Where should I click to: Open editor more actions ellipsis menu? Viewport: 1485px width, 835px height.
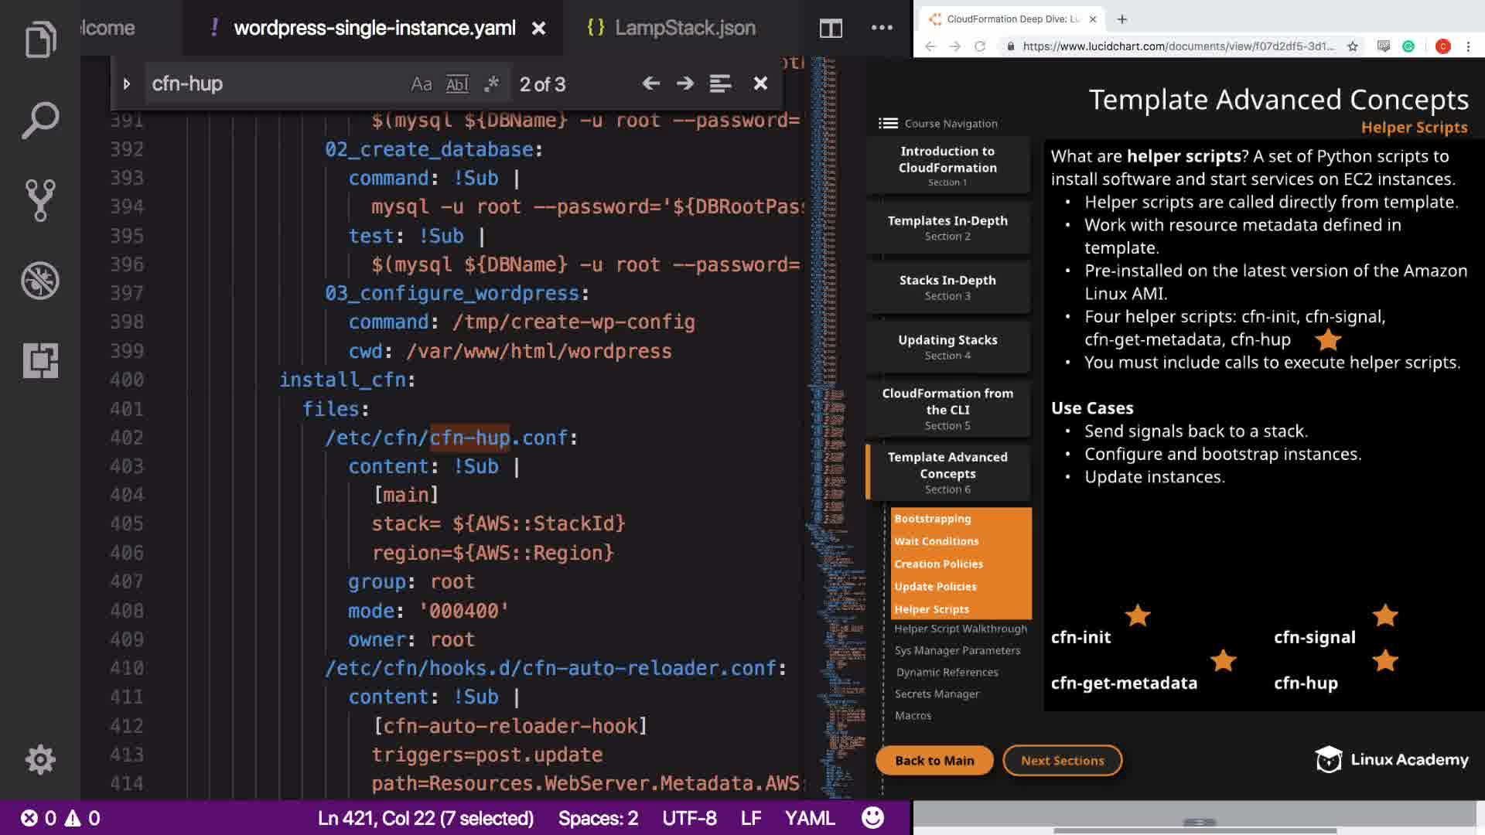[882, 28]
